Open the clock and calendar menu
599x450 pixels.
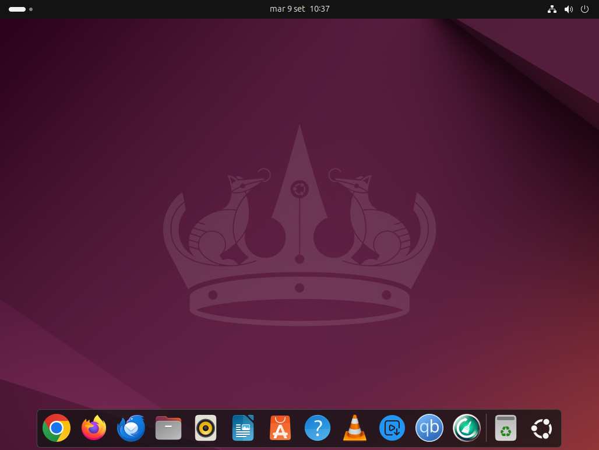(x=299, y=9)
